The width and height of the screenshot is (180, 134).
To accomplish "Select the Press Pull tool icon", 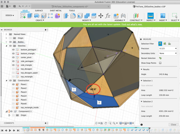I will pos(66,16).
